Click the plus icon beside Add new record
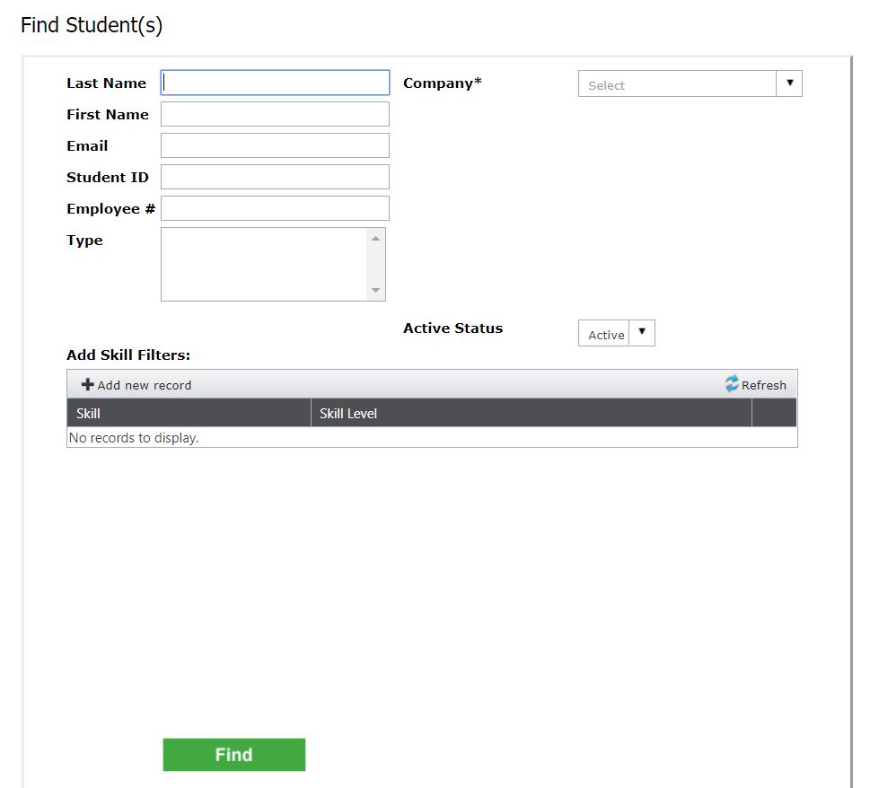Image resolution: width=870 pixels, height=788 pixels. click(87, 385)
